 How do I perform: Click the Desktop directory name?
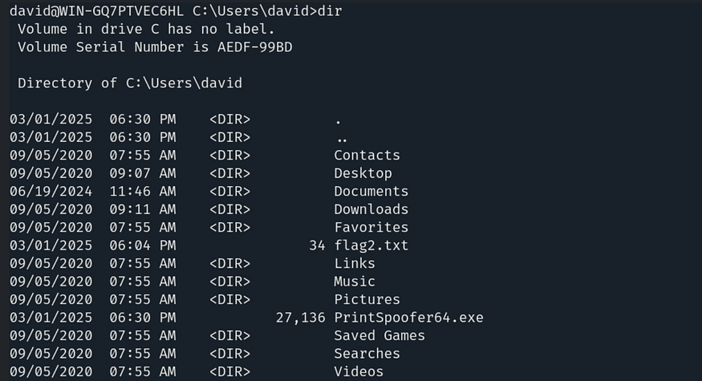[363, 173]
